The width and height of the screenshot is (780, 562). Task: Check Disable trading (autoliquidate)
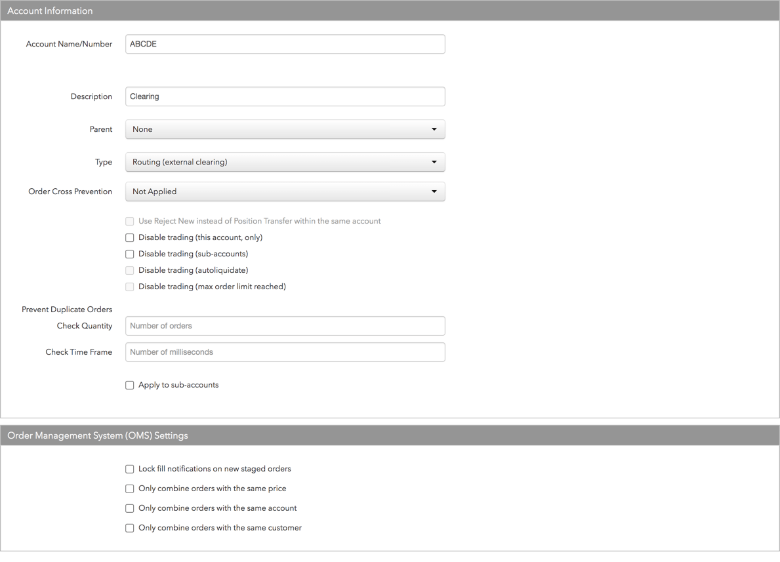coord(130,271)
